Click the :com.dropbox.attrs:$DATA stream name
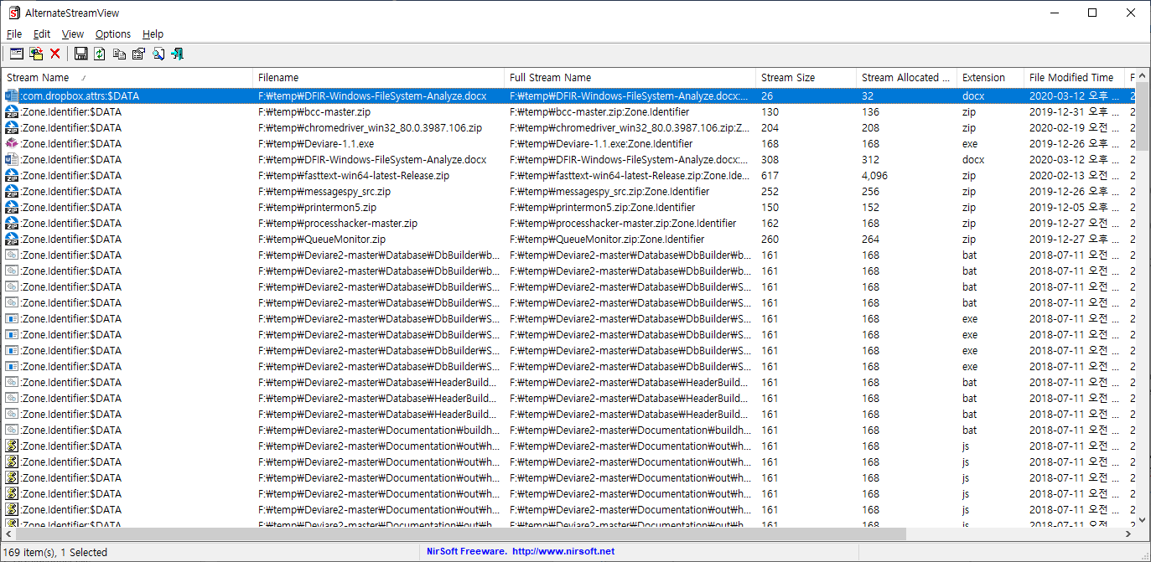This screenshot has width=1151, height=562. (x=80, y=95)
